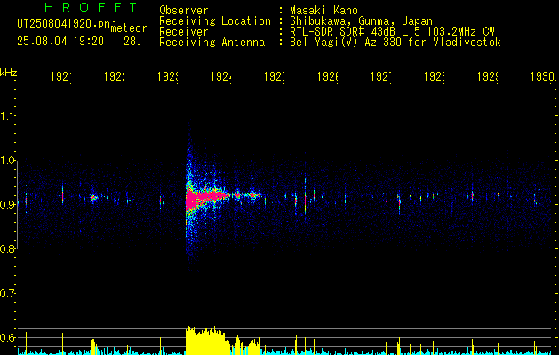The image size is (559, 355).
Task: Click the green word meteor
Action: pos(129,28)
